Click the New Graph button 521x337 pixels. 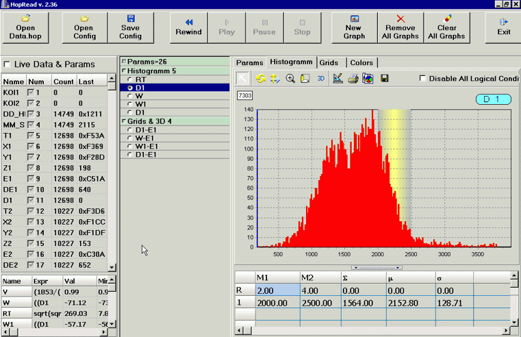(354, 27)
